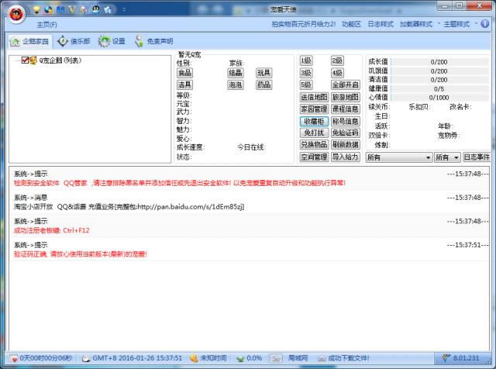Click the 2级 button
Viewport: 496px width, 369px height.
tap(337, 60)
